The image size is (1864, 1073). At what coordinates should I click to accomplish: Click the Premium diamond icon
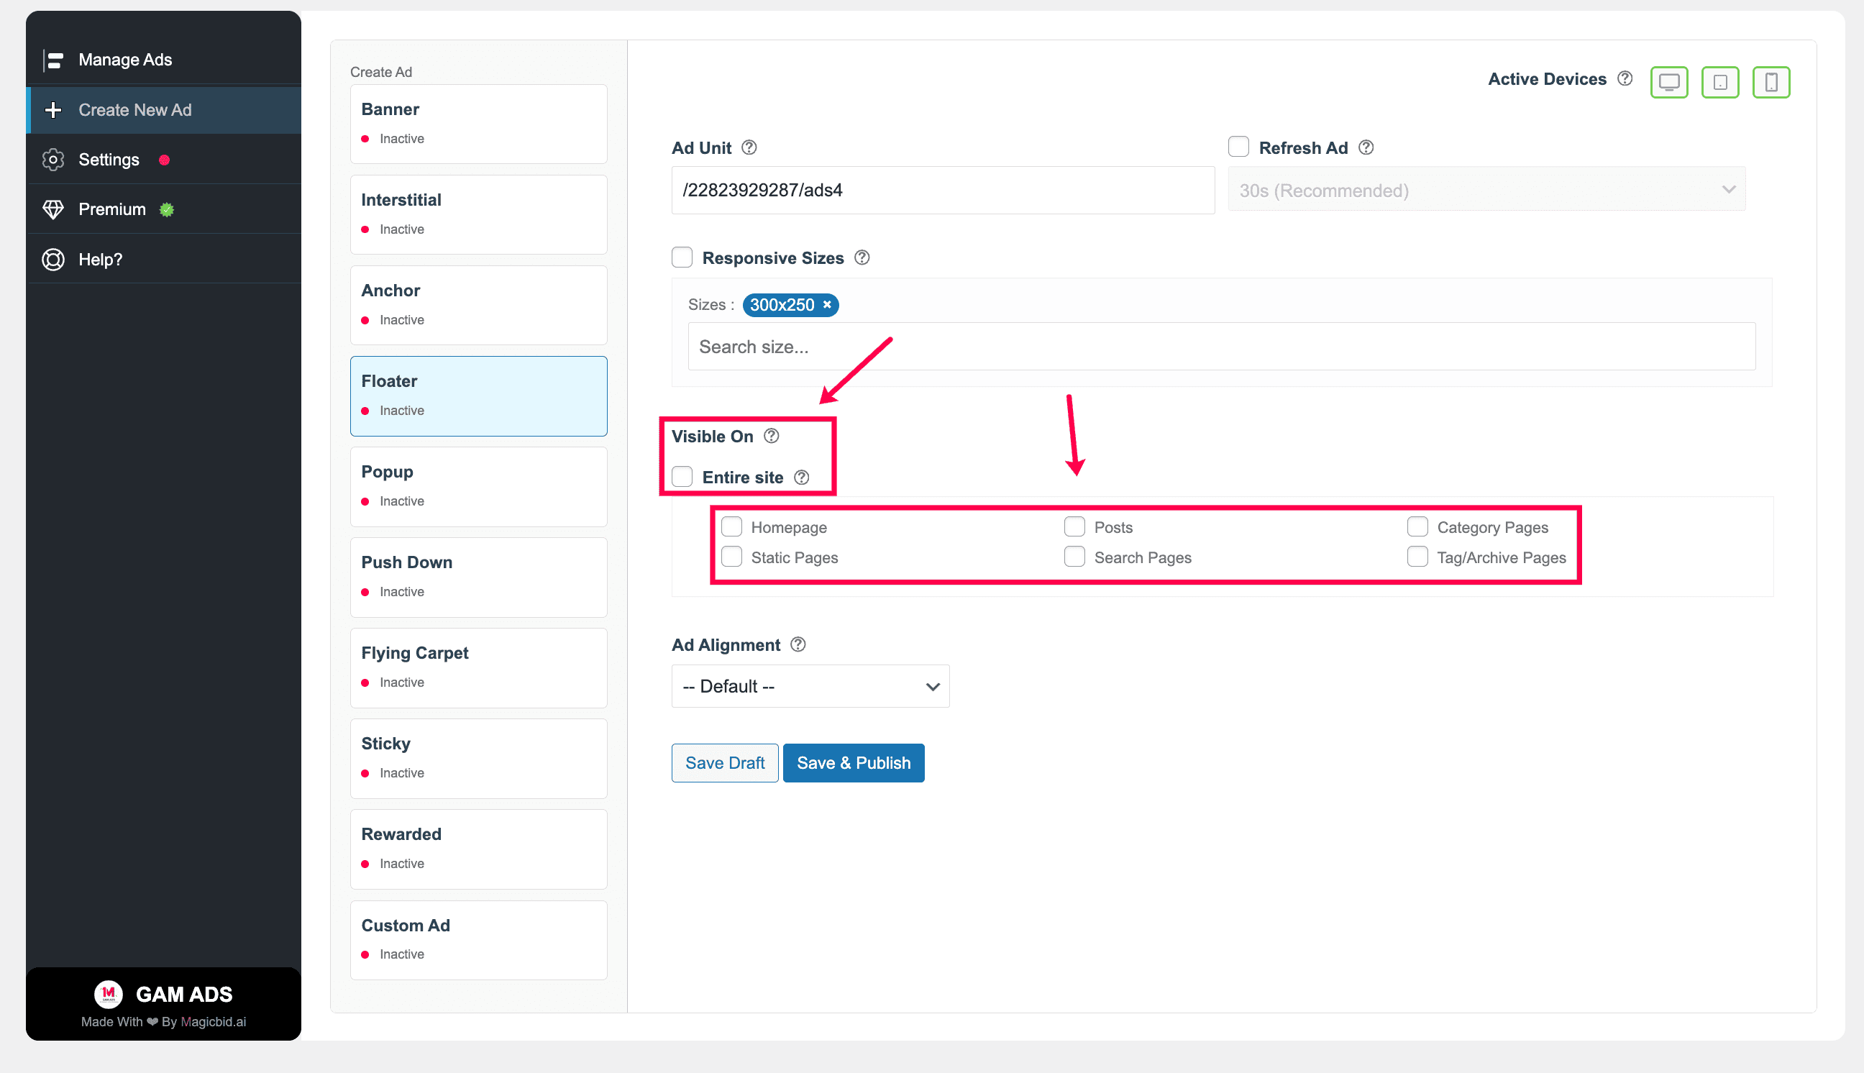coord(52,209)
